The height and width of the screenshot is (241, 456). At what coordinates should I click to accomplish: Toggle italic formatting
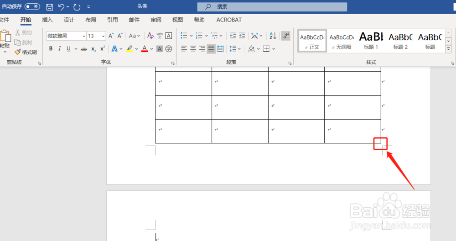click(x=60, y=48)
